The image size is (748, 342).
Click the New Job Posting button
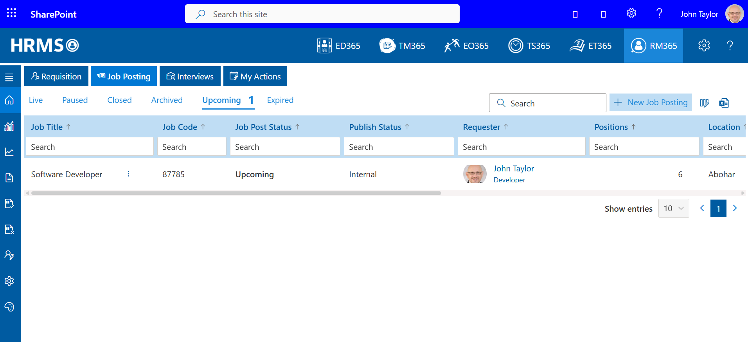[x=651, y=103]
